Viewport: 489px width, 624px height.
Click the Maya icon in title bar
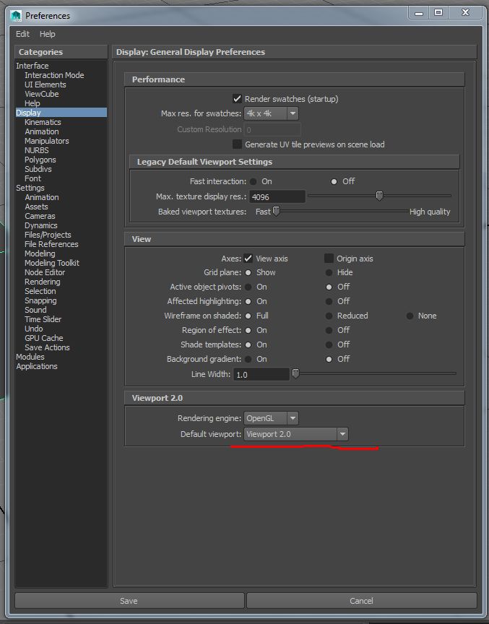(x=16, y=14)
